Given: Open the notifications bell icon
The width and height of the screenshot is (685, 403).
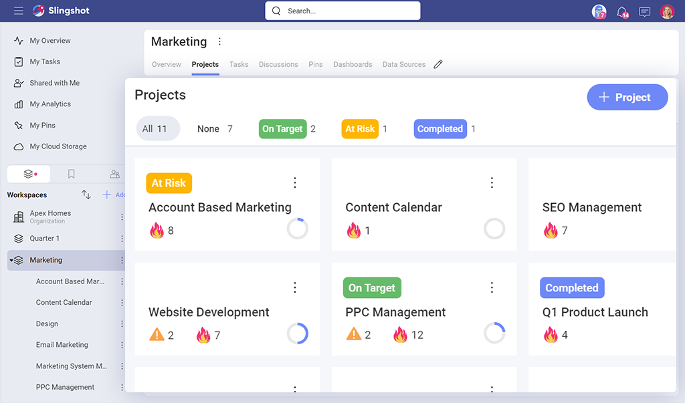Looking at the screenshot, I should pyautogui.click(x=622, y=11).
